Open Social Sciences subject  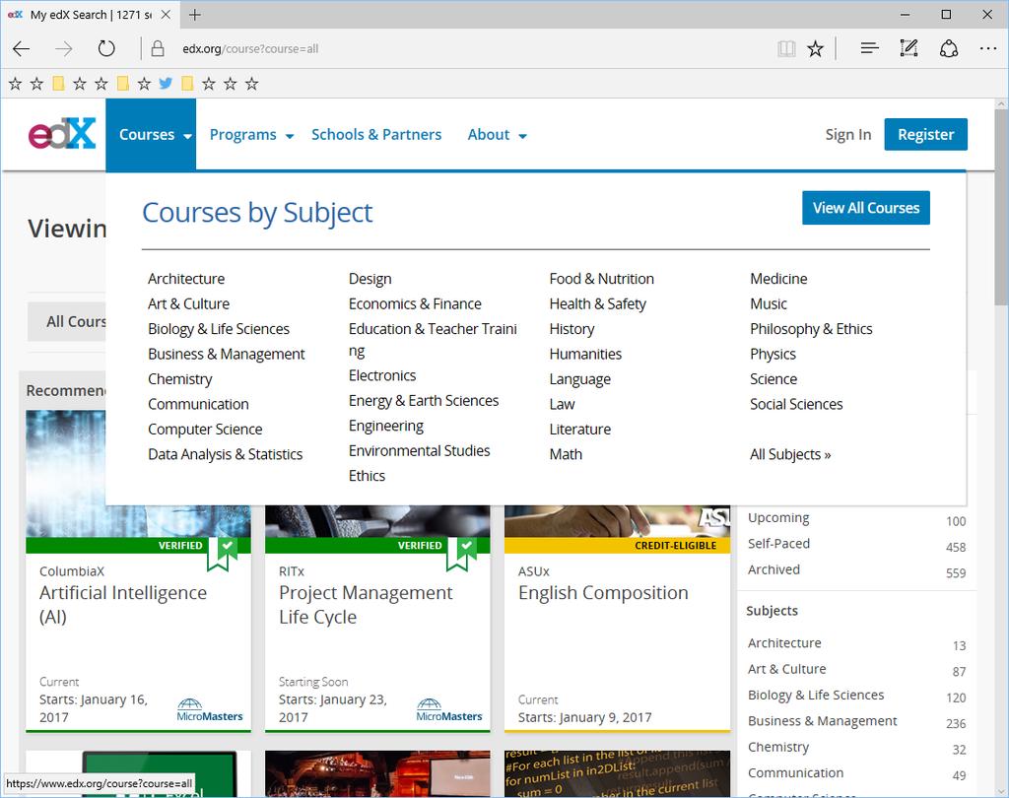pyautogui.click(x=796, y=404)
